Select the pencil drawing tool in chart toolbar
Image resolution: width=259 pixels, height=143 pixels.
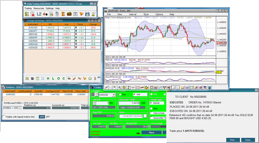[x=106, y=88]
